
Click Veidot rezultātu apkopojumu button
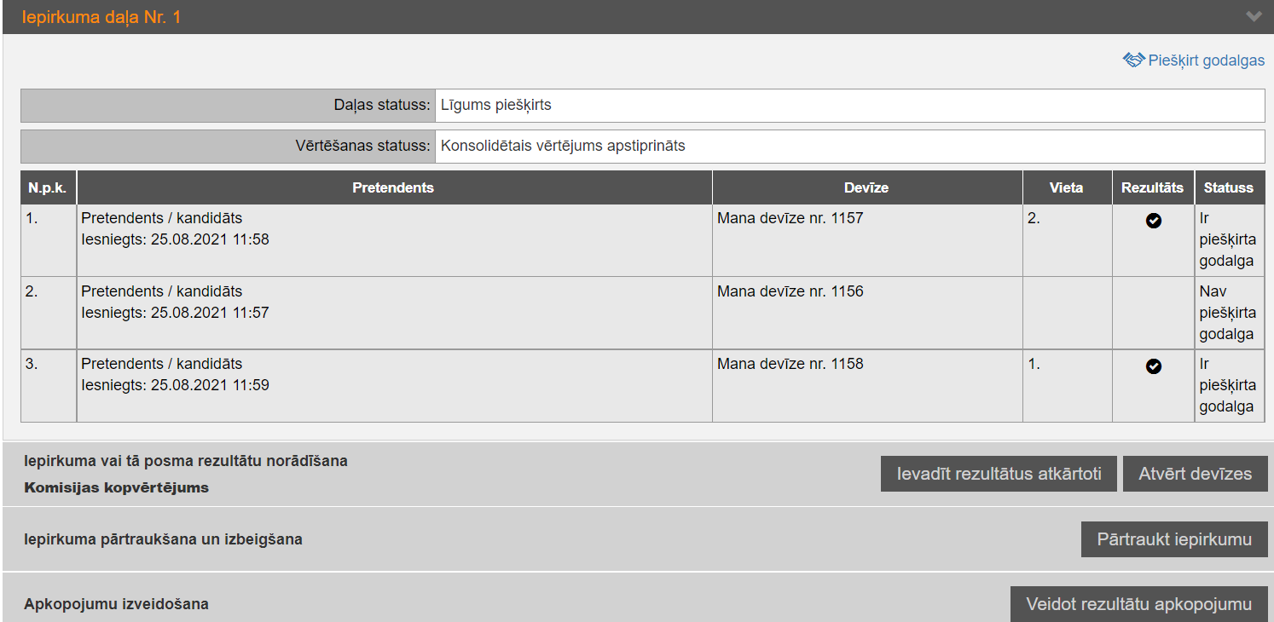1138,604
